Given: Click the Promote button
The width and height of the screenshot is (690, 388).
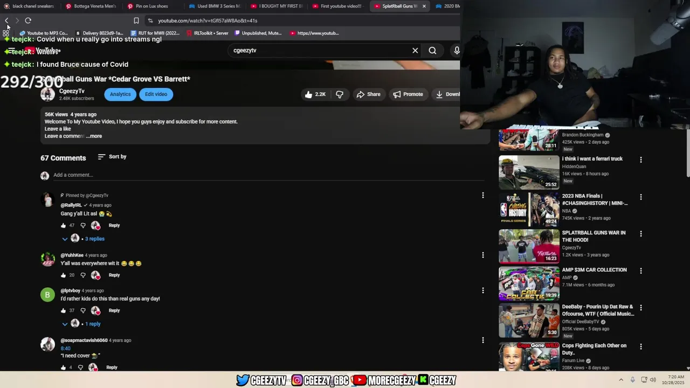Looking at the screenshot, I should point(408,94).
